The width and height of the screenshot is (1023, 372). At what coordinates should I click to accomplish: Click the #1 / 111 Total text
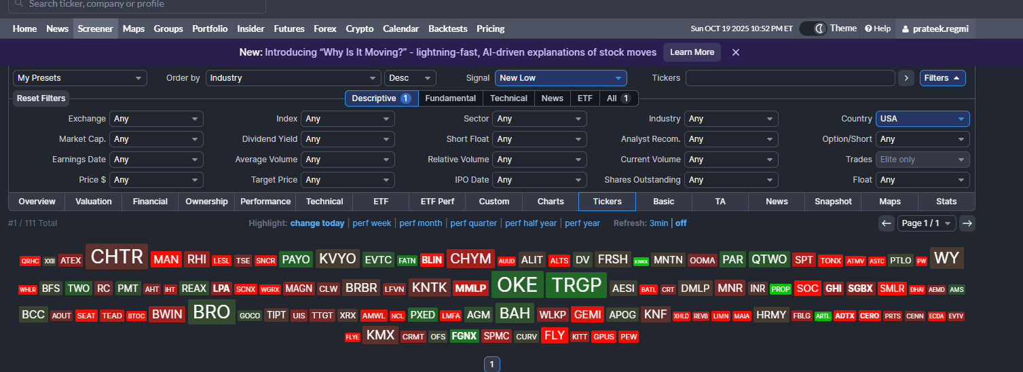33,223
